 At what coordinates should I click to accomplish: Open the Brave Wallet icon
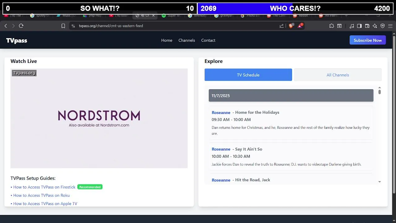tap(367, 26)
